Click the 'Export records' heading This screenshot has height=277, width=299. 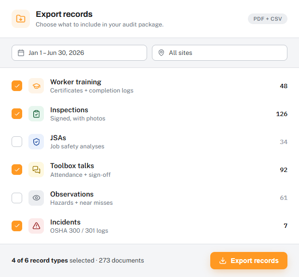[x=64, y=14]
